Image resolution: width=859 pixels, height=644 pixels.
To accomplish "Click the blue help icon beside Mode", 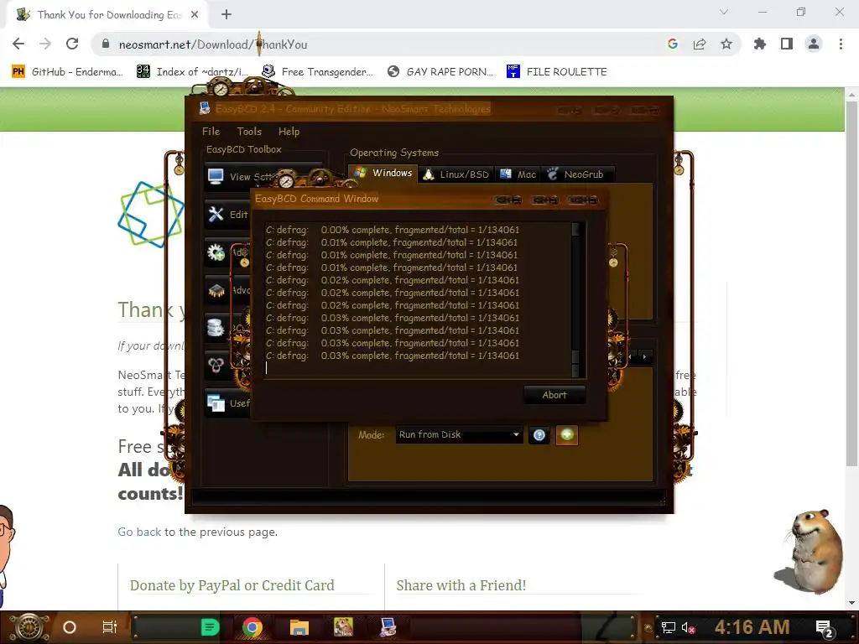I will pyautogui.click(x=539, y=435).
